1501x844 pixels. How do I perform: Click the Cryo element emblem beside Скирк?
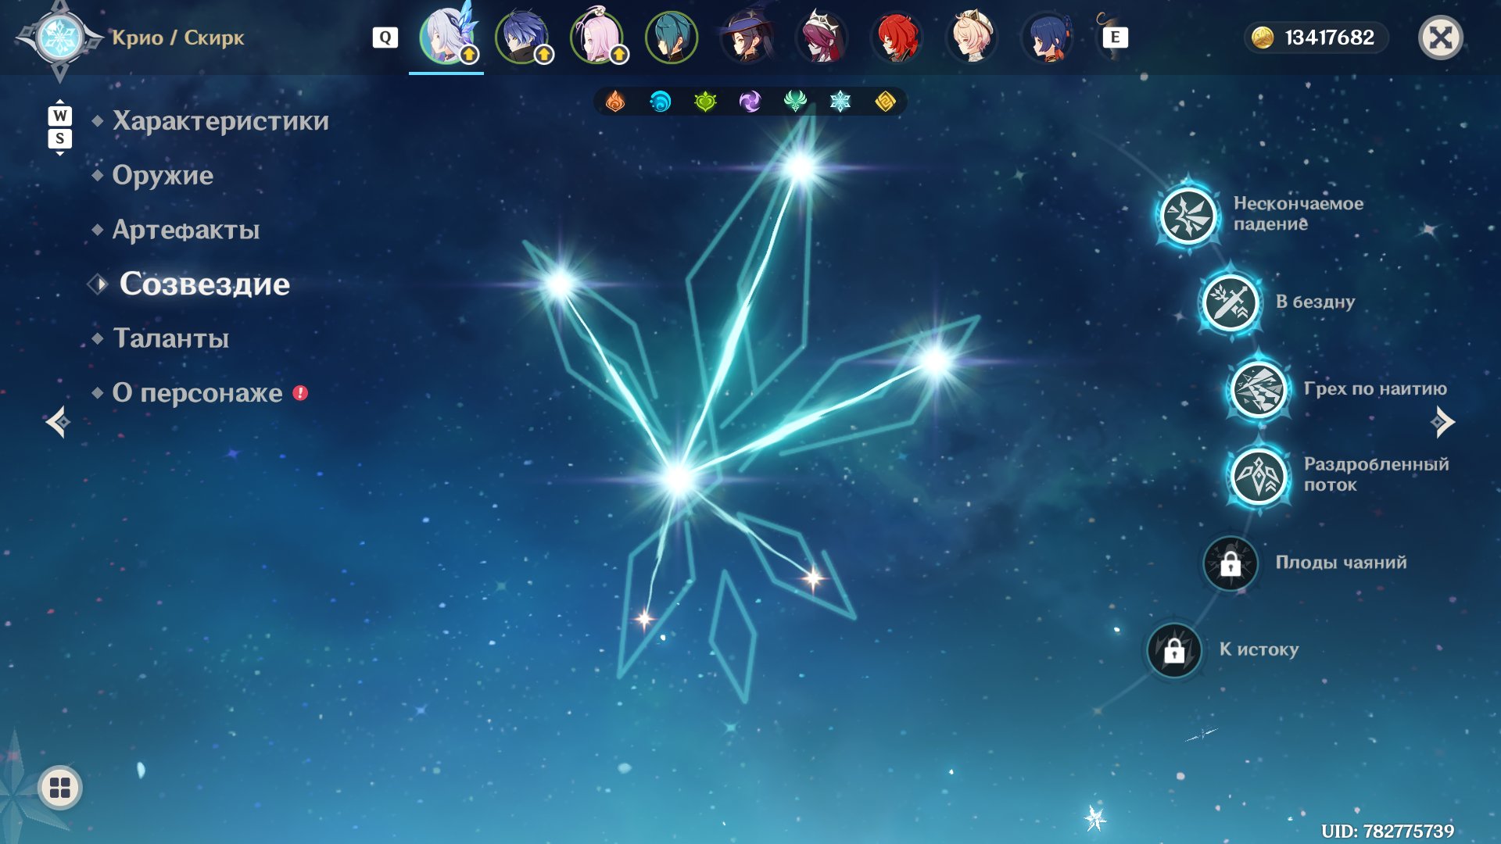click(59, 38)
